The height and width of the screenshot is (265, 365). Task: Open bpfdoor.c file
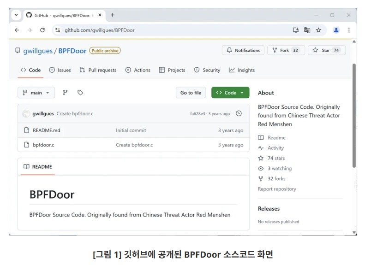click(43, 145)
